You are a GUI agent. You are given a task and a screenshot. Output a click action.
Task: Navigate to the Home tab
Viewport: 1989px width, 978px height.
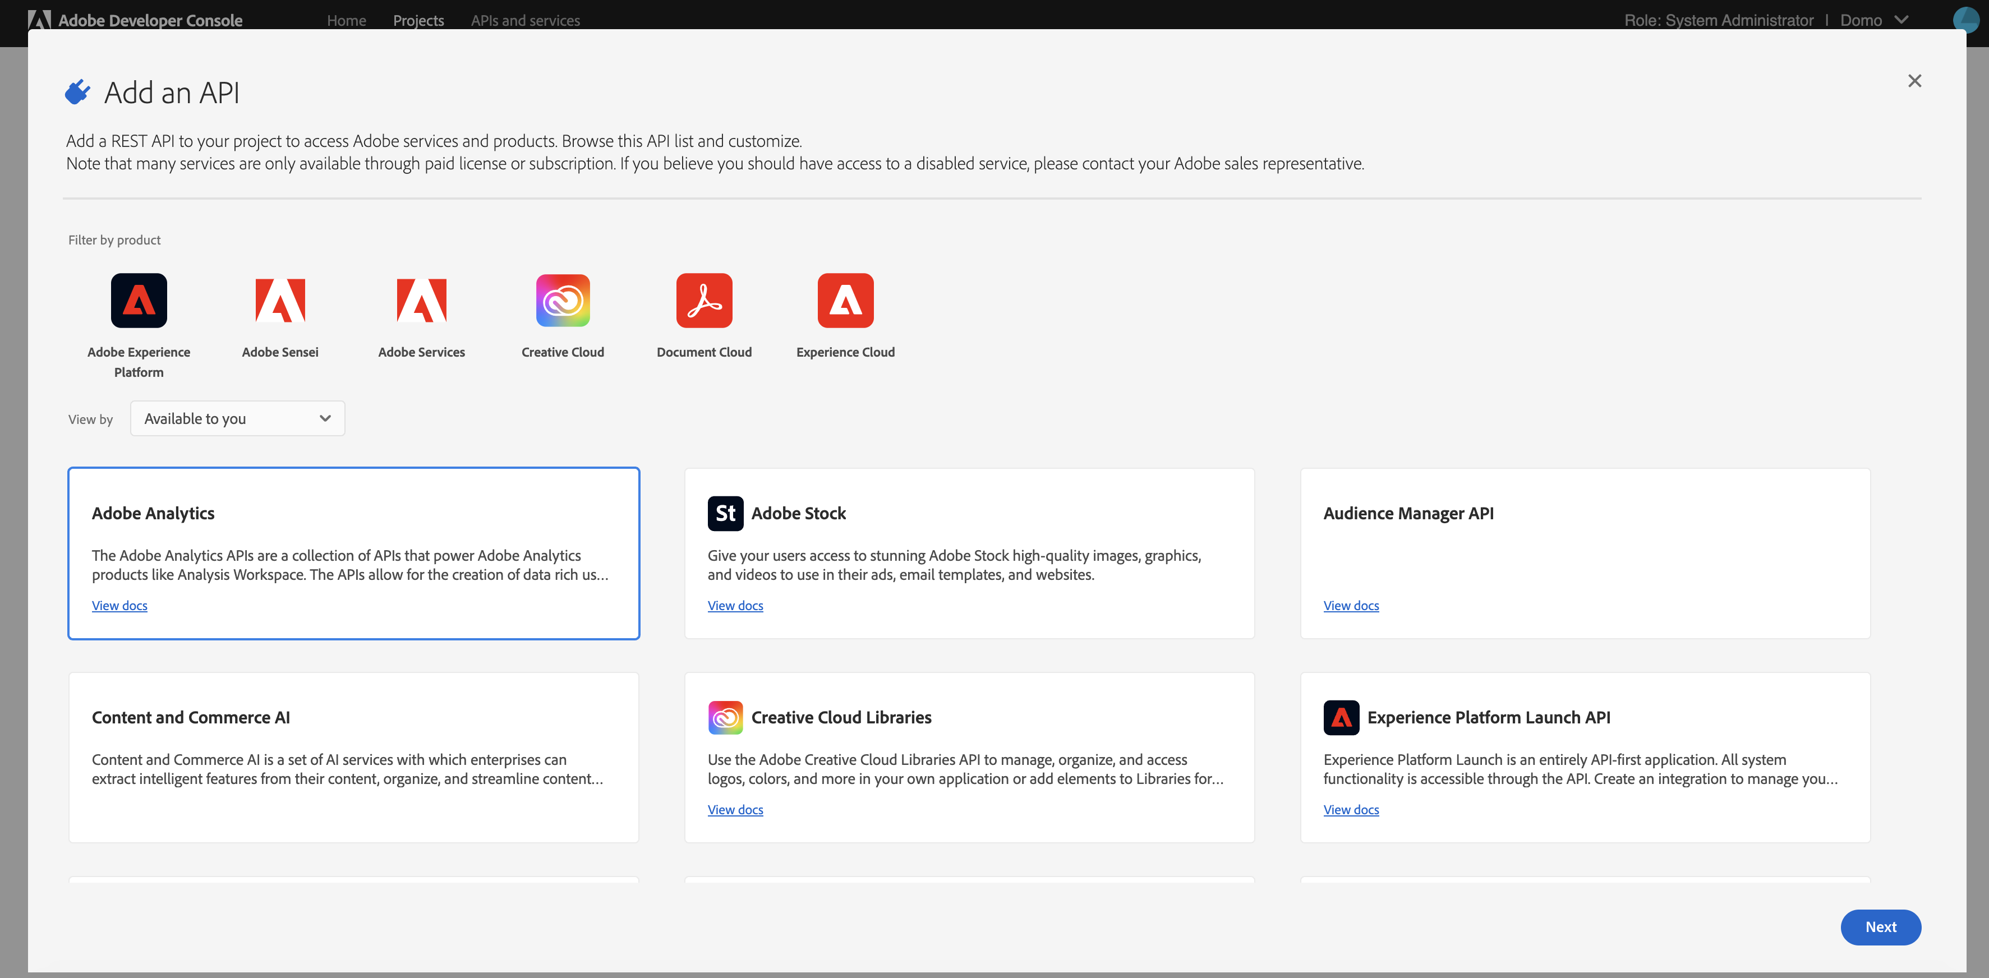pyautogui.click(x=346, y=20)
